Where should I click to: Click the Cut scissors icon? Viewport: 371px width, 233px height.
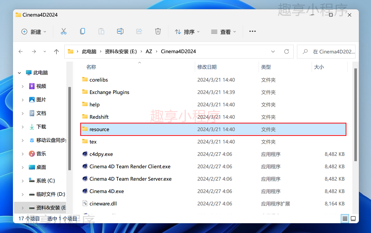[x=64, y=32]
